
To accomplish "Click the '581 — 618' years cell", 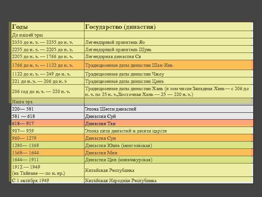I will pyautogui.click(x=48, y=116).
